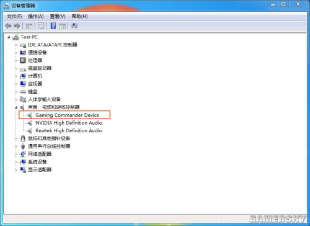Click the 设备管理器 title bar icon

click(6, 6)
